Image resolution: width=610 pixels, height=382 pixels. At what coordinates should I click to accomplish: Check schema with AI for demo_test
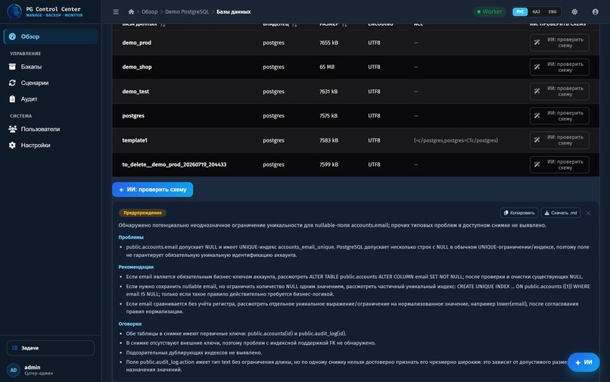[x=559, y=91]
